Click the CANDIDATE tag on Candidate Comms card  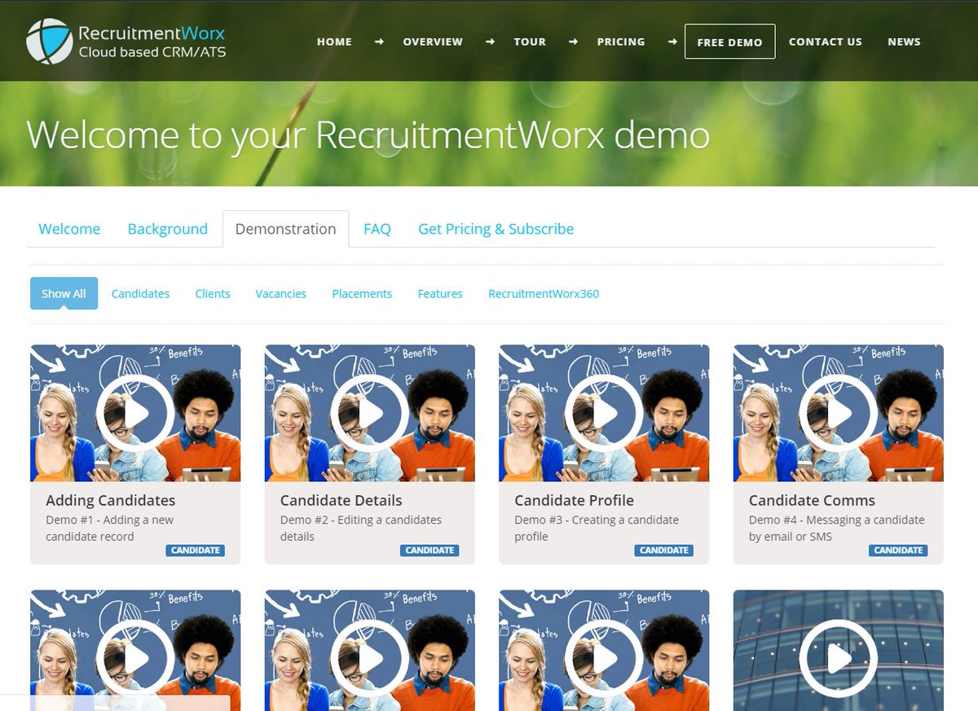[898, 551]
